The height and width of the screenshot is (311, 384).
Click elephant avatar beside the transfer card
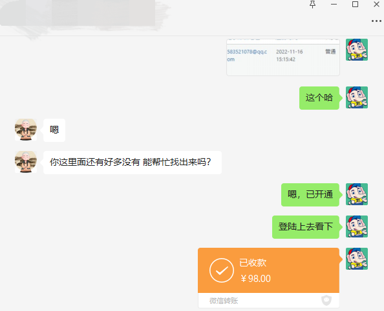click(357, 259)
